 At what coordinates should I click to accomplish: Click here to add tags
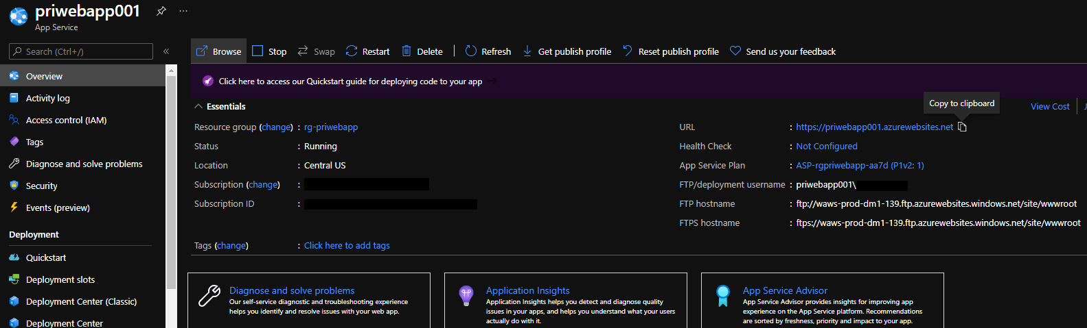pyautogui.click(x=347, y=245)
